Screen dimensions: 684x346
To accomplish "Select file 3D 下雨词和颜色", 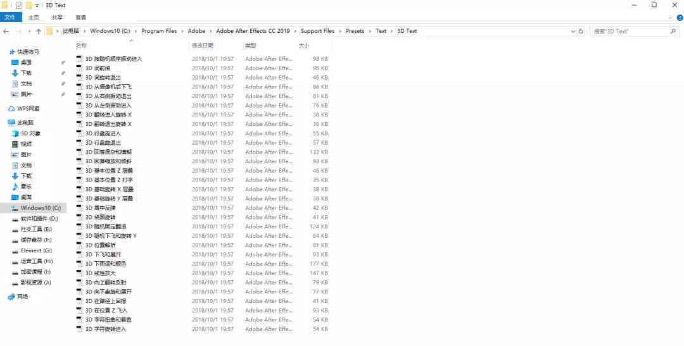I will [x=106, y=264].
